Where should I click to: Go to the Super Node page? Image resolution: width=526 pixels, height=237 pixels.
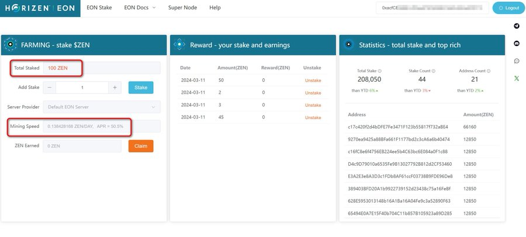(182, 8)
